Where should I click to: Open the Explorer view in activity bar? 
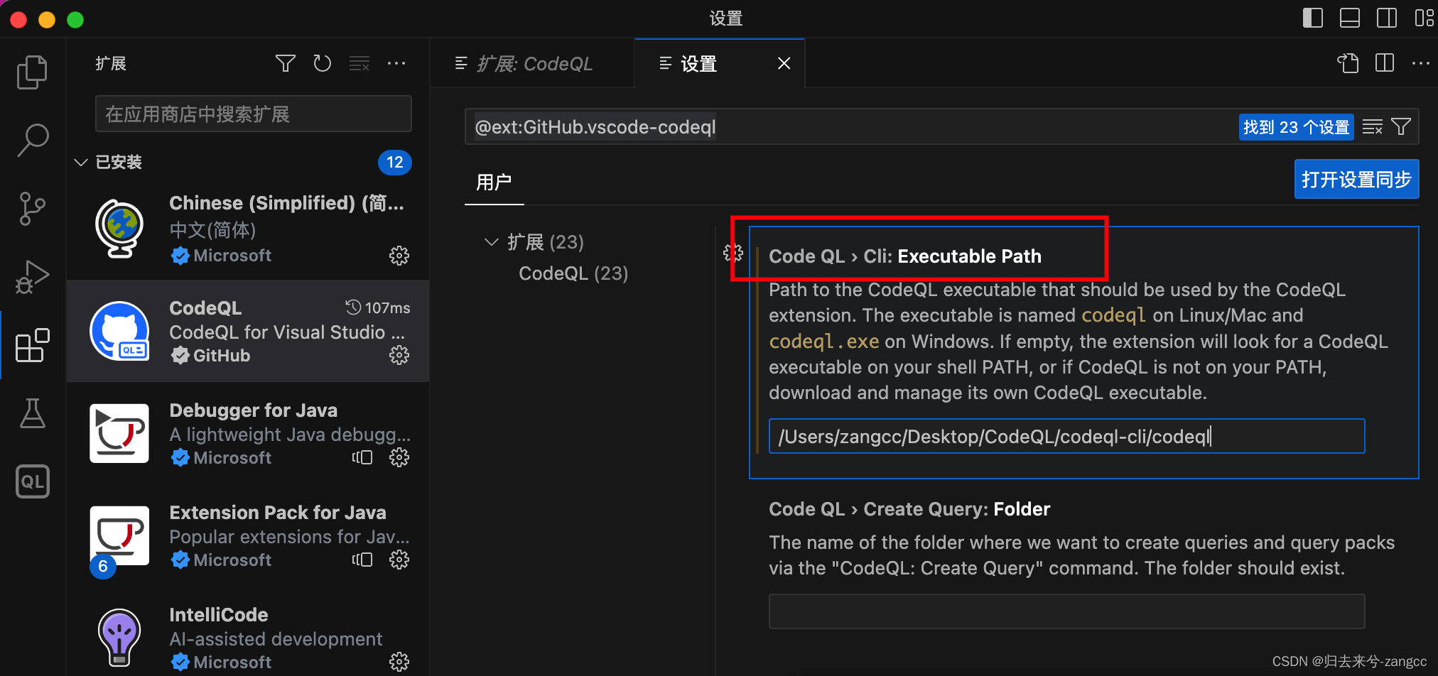coord(32,72)
